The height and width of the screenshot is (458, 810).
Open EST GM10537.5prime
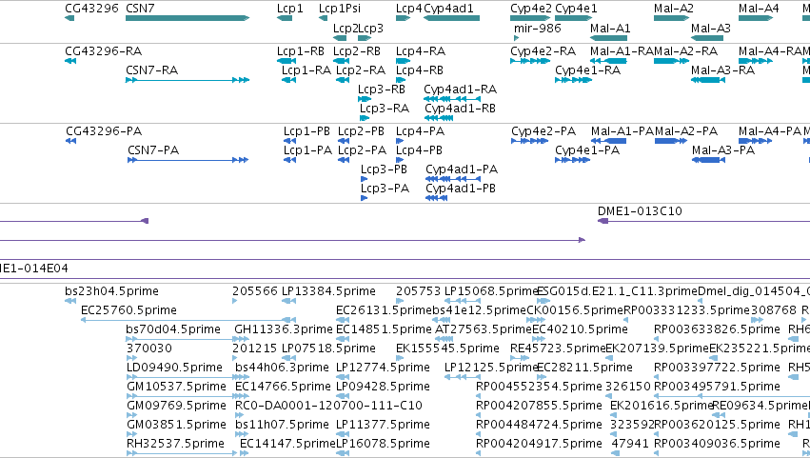click(176, 387)
